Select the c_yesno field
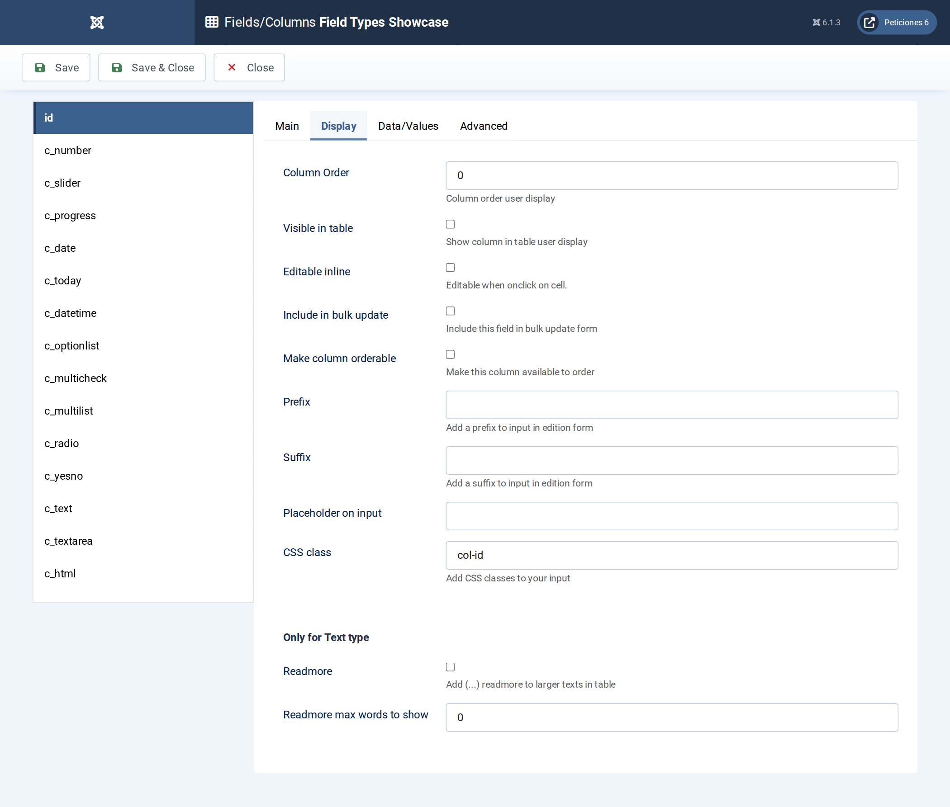This screenshot has width=950, height=807. [x=143, y=476]
